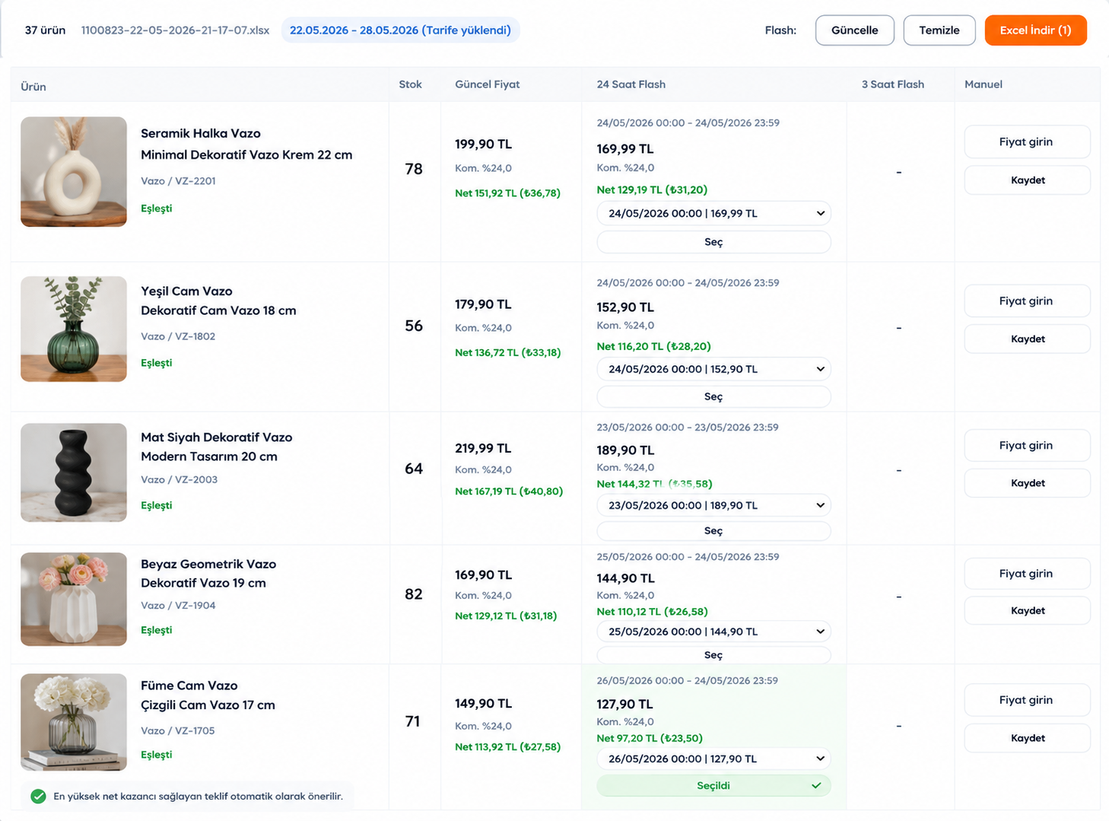
Task: Download with Excel İndir (1) button
Action: pos(1035,30)
